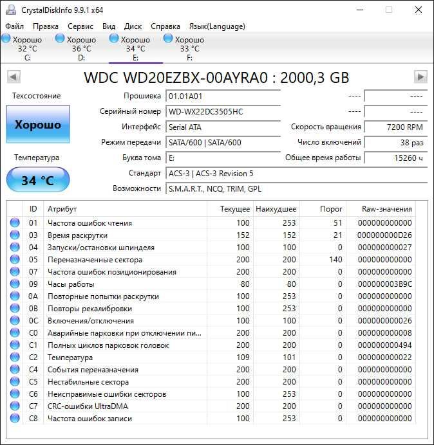The image size is (434, 445).
Task: Open the Вид menu
Action: pyautogui.click(x=109, y=26)
